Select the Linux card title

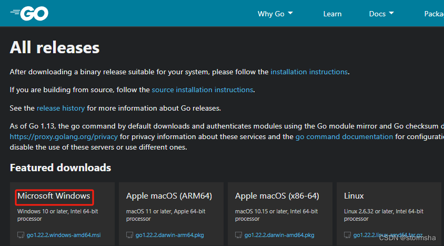point(354,196)
